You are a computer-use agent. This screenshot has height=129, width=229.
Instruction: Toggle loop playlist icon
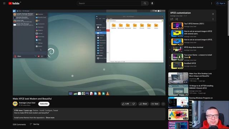pyautogui.click(x=172, y=19)
